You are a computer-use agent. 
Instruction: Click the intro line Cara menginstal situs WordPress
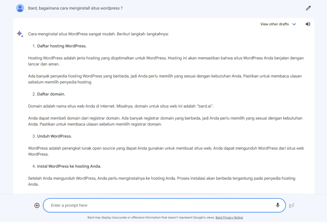(x=98, y=34)
